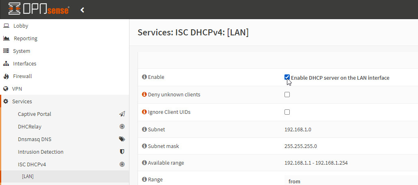Click the shield icon beside Intrusion Detection
This screenshot has height=185, width=418.
pos(122,152)
